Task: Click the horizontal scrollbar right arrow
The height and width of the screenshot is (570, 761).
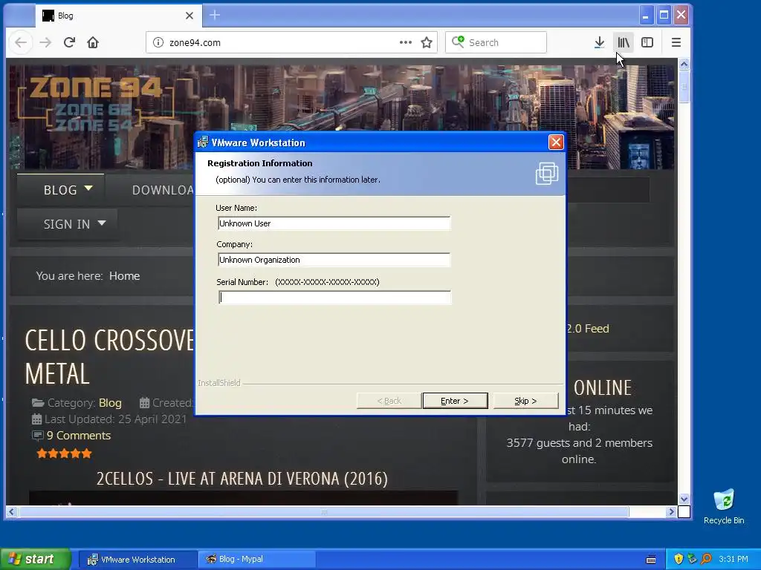Action: tap(671, 511)
